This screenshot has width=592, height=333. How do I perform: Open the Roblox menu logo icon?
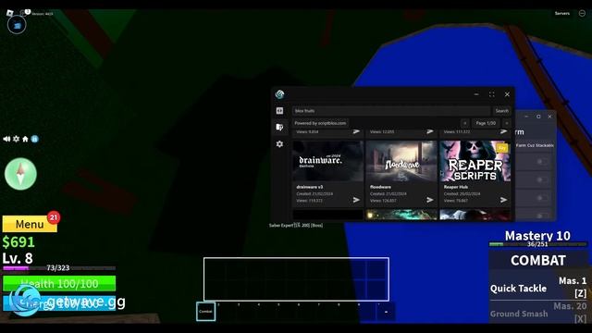10,13
